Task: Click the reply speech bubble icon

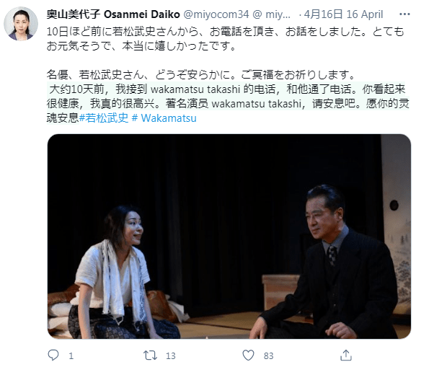Action: (53, 355)
